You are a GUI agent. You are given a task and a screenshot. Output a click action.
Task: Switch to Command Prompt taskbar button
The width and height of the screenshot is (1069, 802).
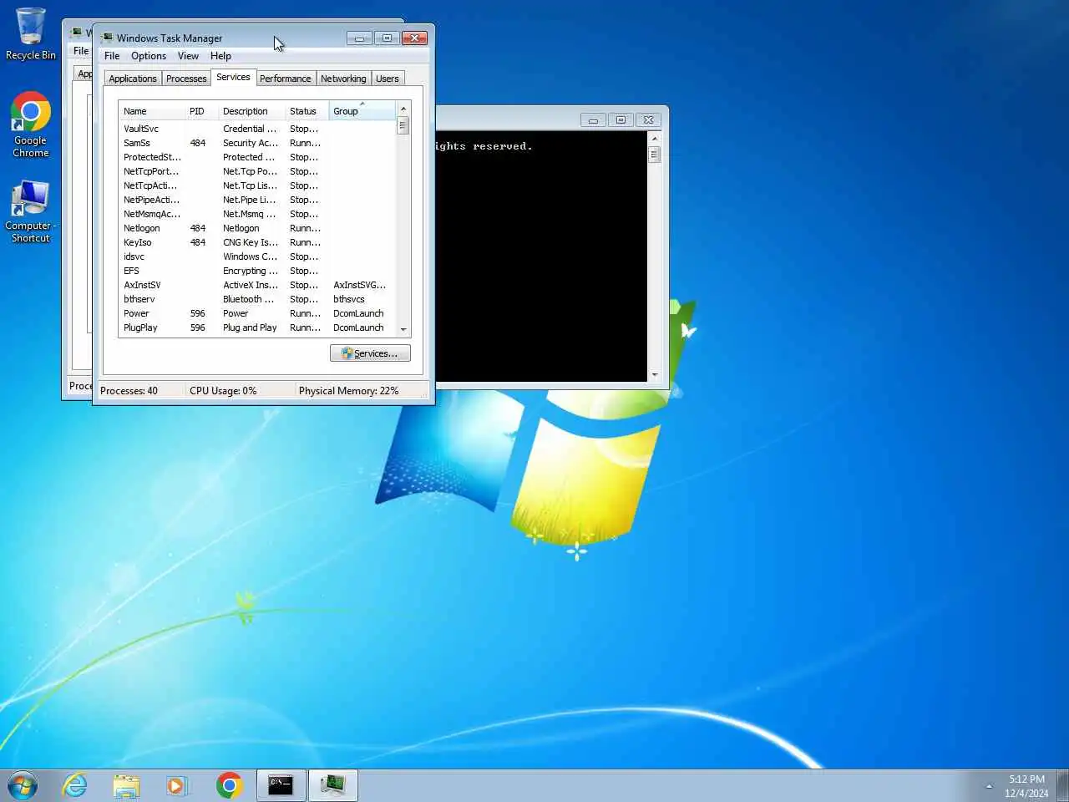pos(281,785)
